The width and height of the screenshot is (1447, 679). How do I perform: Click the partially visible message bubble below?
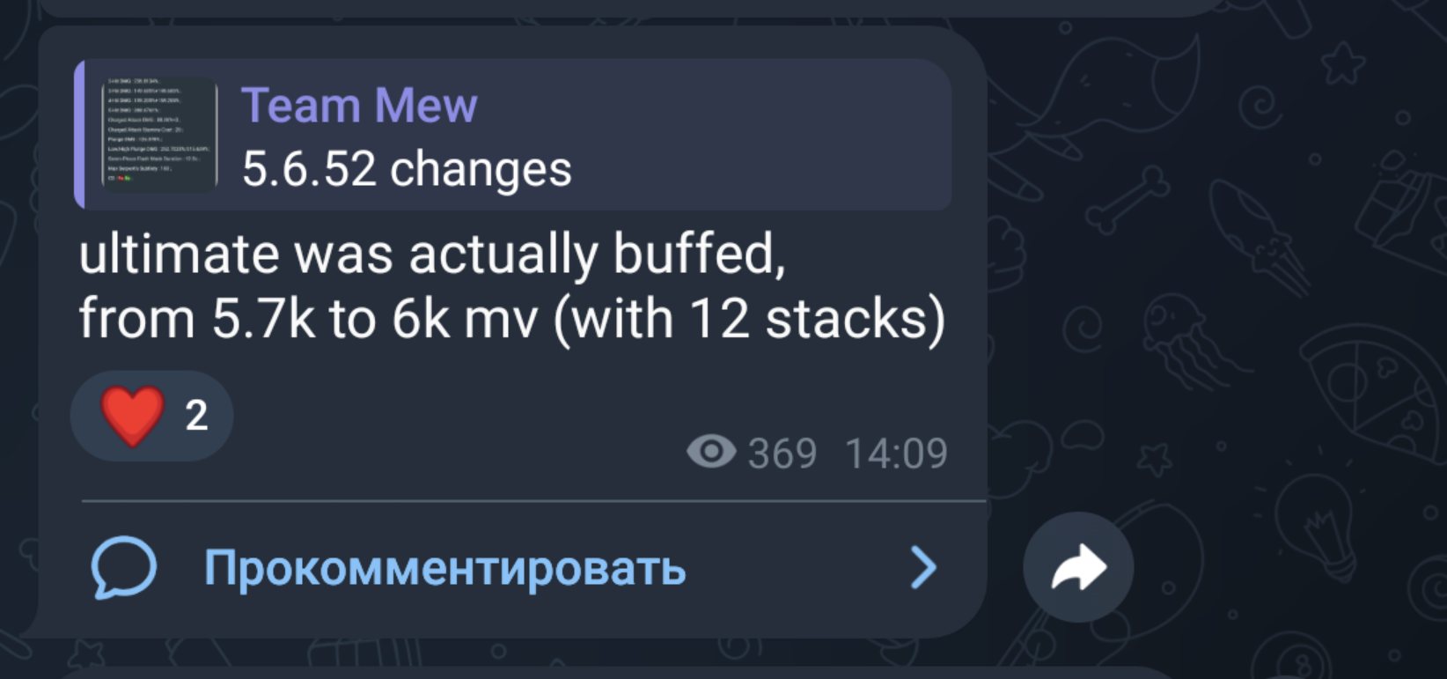616,673
